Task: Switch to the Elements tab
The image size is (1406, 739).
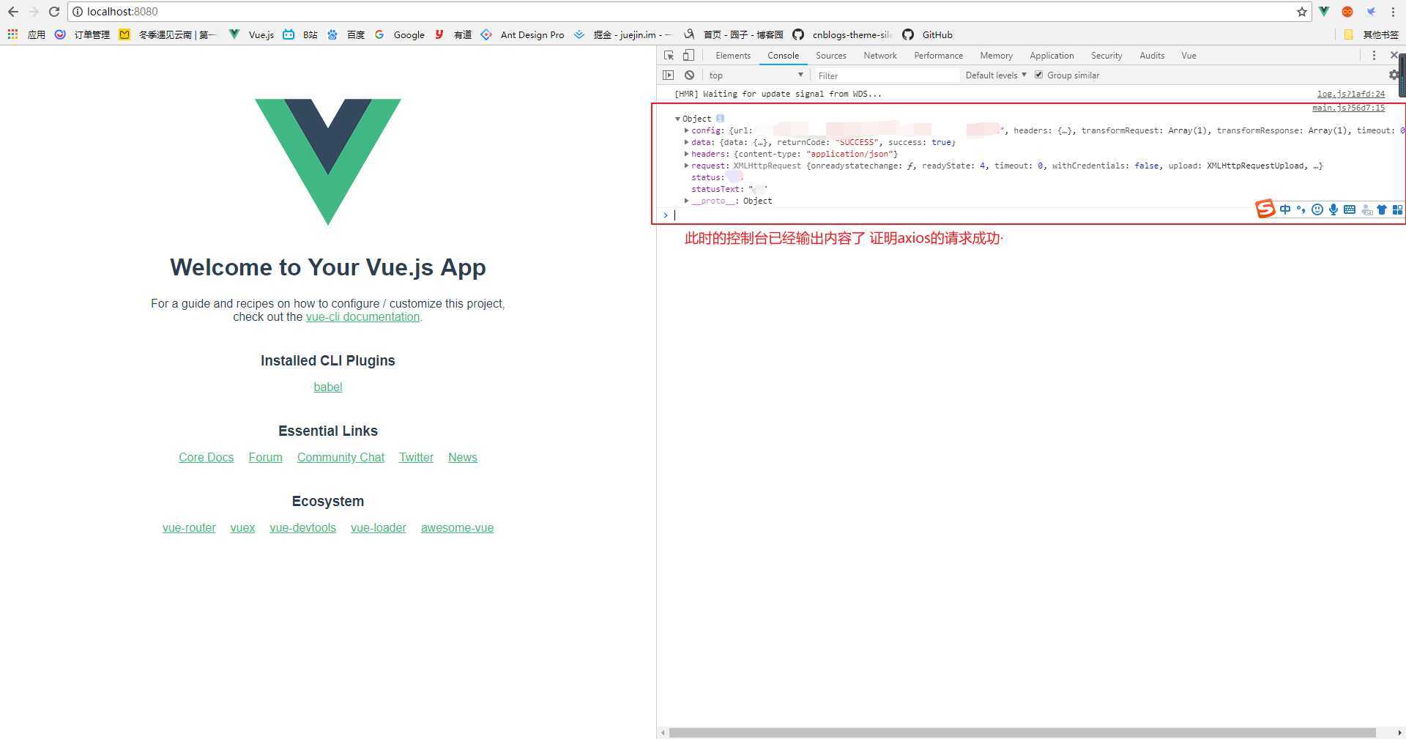Action: [733, 56]
